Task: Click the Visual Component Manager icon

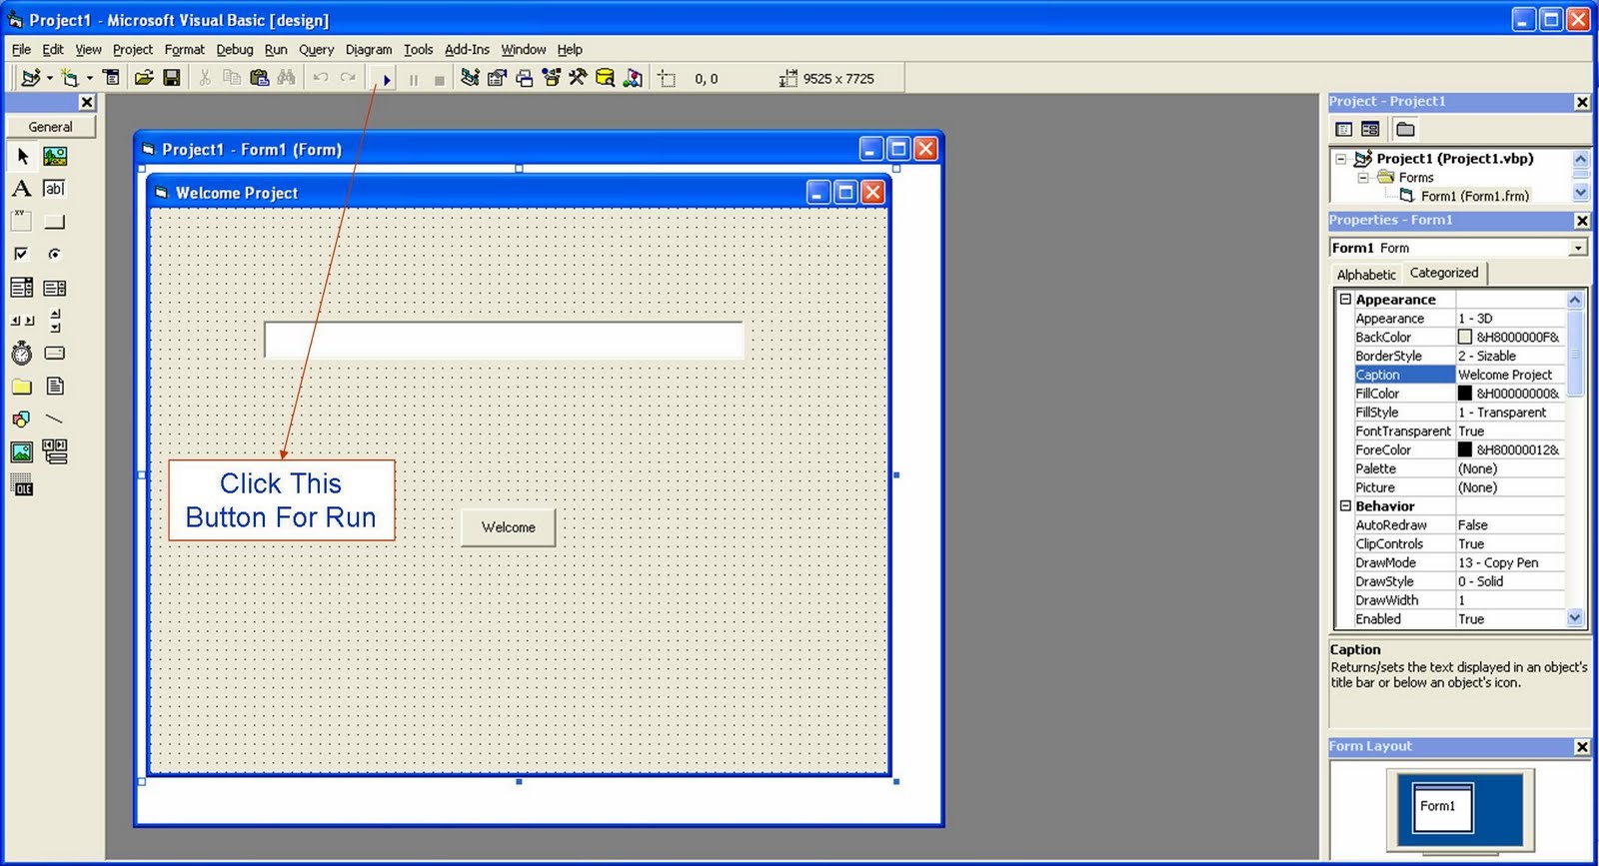Action: point(633,78)
